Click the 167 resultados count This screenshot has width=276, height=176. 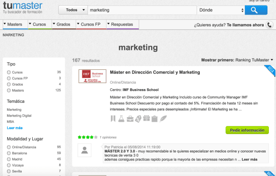(86, 60)
